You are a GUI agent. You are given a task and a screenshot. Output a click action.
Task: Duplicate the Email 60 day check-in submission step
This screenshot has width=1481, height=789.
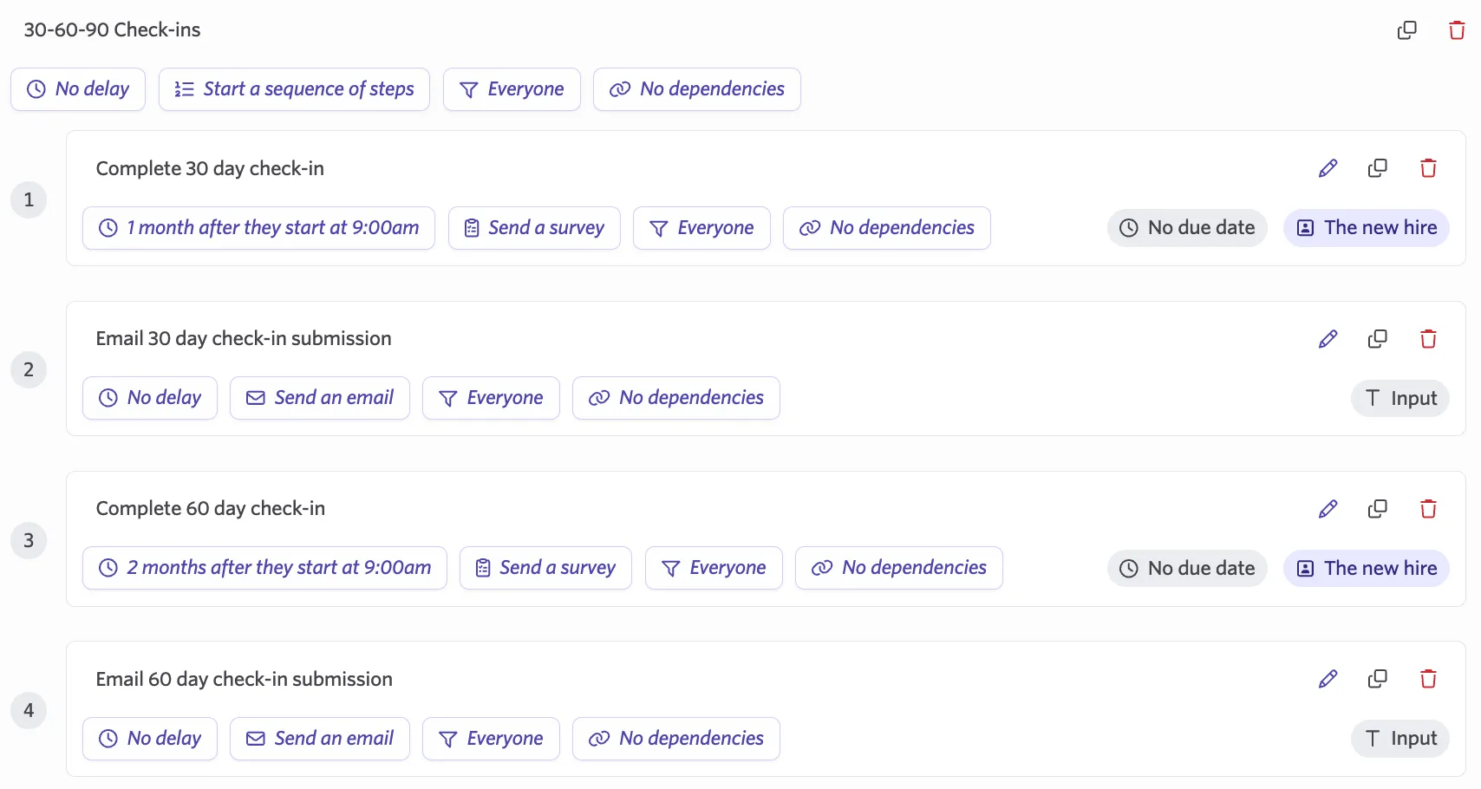(x=1377, y=679)
